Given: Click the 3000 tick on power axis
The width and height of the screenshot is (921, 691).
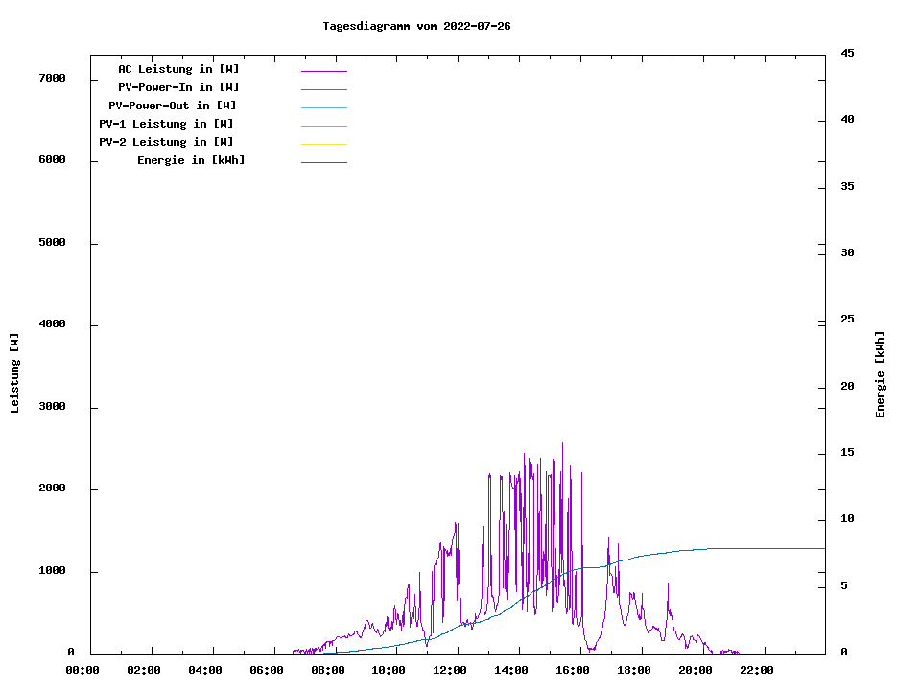Looking at the screenshot, I should pos(52,407).
